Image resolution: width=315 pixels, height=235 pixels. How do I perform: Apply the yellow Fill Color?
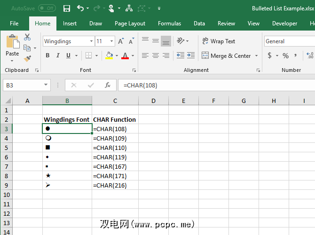(109, 56)
